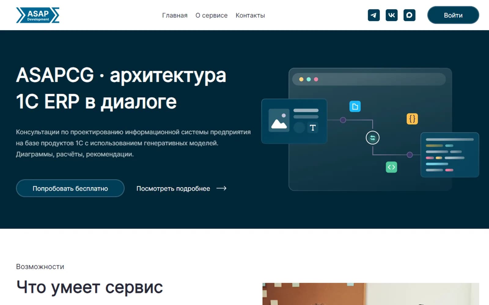Click the ASAPCG архитектура headline
This screenshot has height=305, width=489.
point(121,88)
